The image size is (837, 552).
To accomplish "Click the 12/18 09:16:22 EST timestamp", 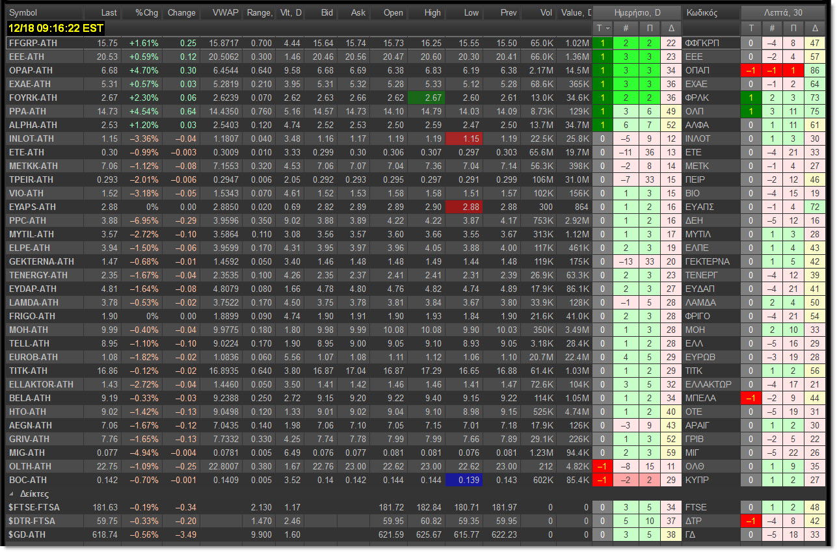I will click(55, 28).
